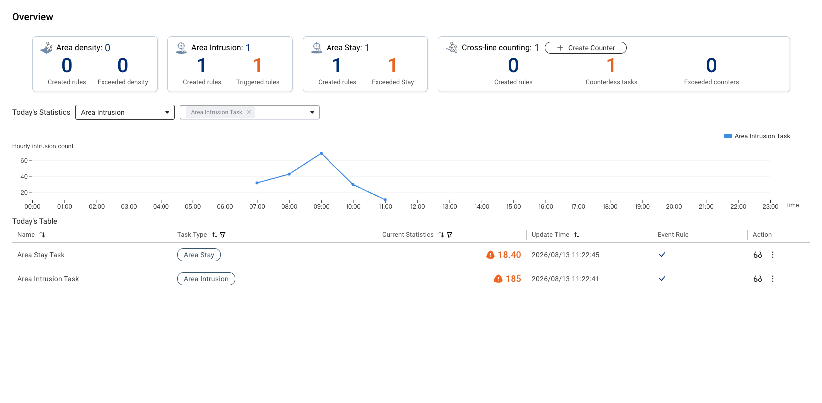Click the Area density card icon
822x403 pixels.
tap(46, 48)
